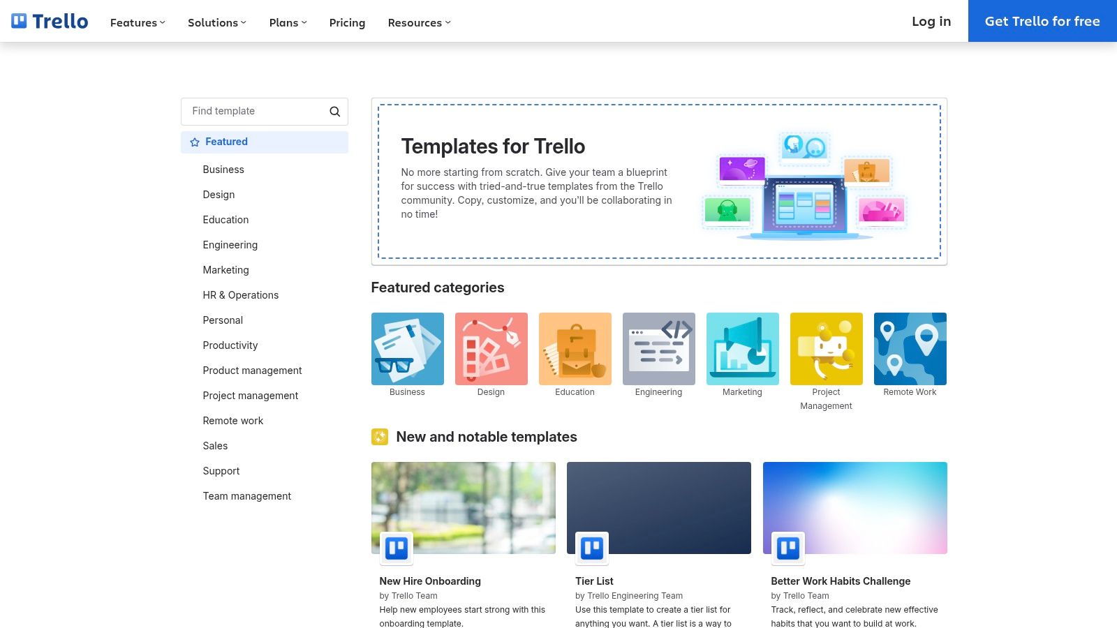Click the magnifying glass search icon
Viewport: 1117px width, 628px height.
334,111
